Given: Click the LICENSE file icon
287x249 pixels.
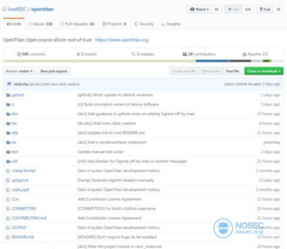Looking at the screenshot, I should pos(8,228).
